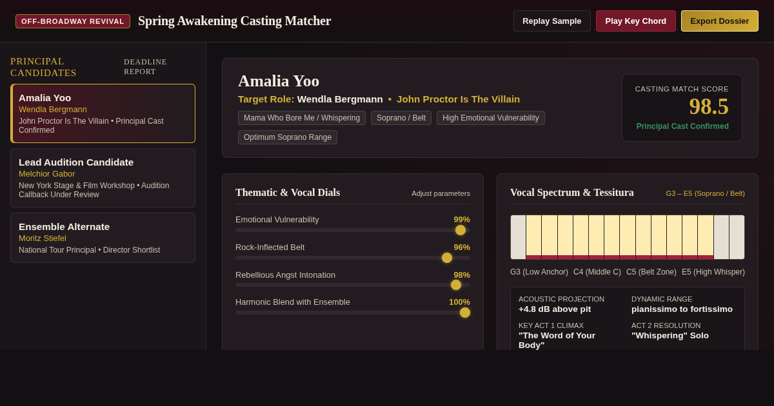774x406 pixels.
Task: Click the Emotional Vulnerability 99% value
Action: pos(462,220)
